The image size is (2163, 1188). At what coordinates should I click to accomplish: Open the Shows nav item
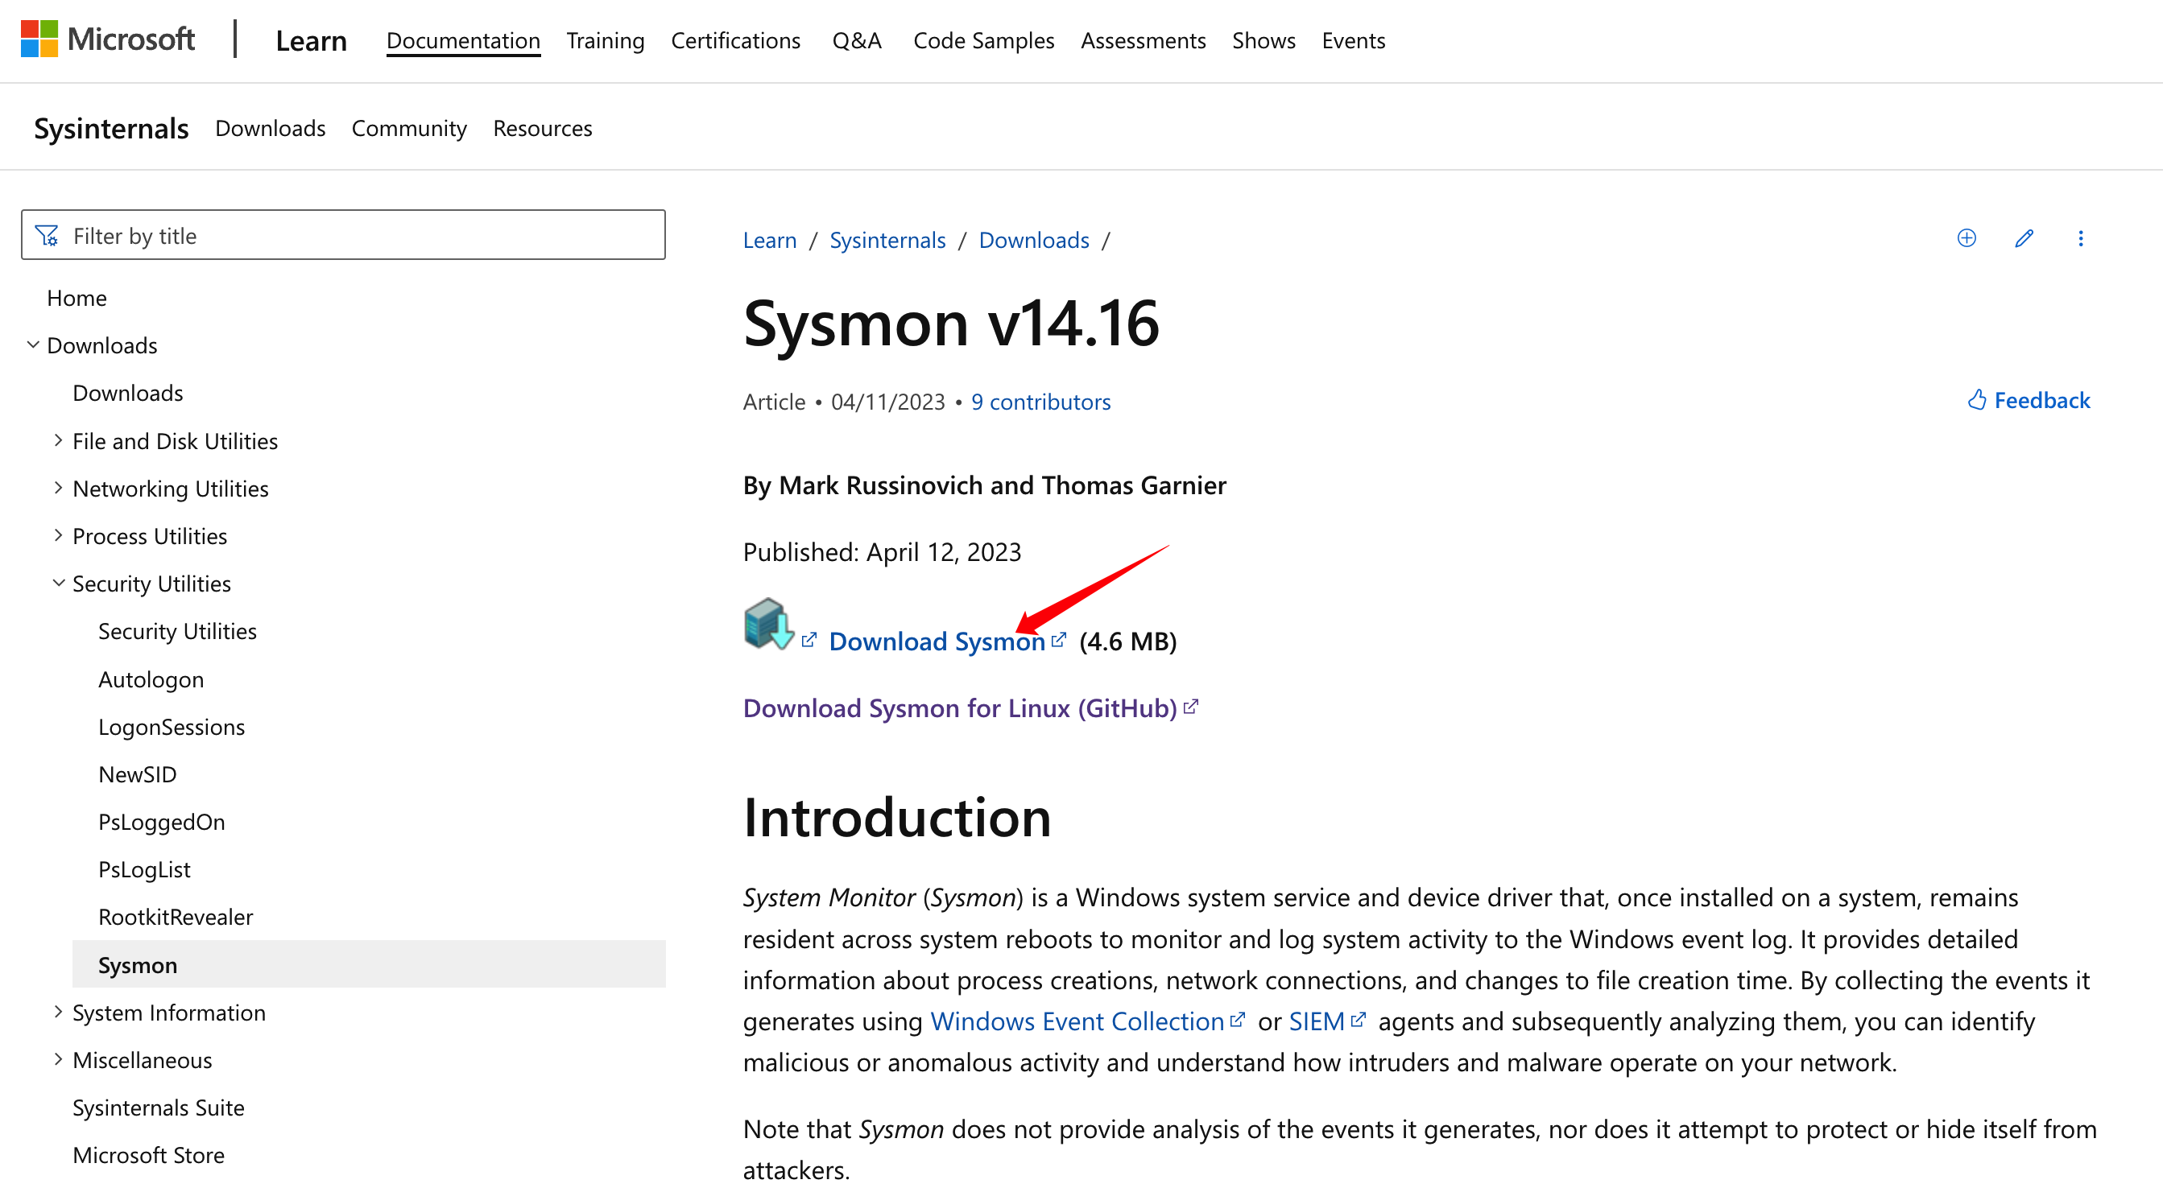click(x=1263, y=40)
